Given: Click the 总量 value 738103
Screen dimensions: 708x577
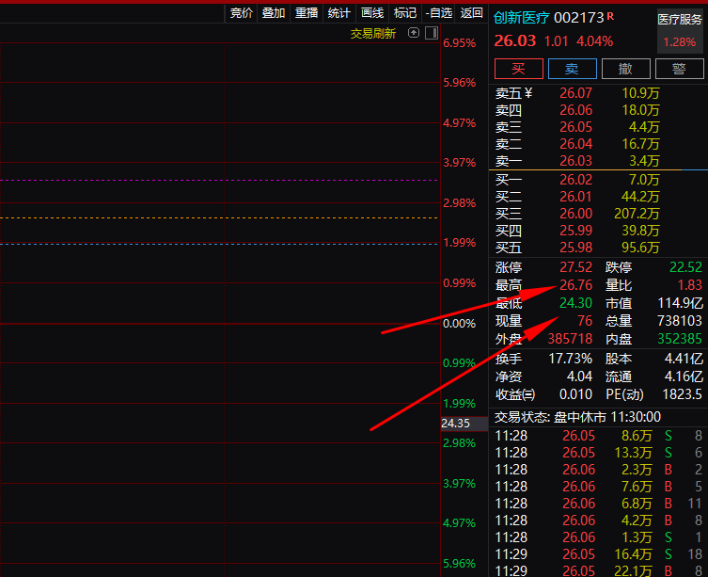Looking at the screenshot, I should 680,321.
